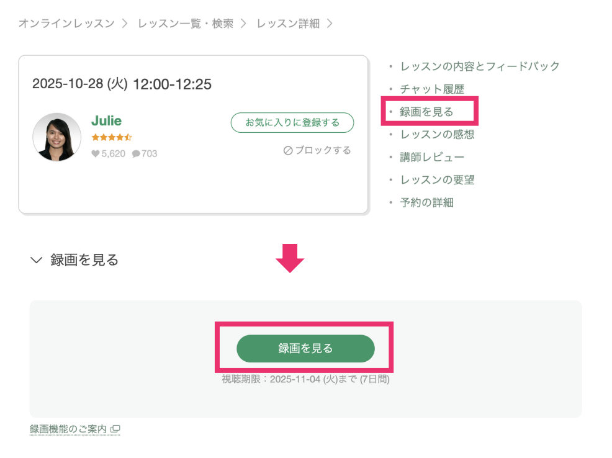Go to レッスンの感想 section
This screenshot has height=458, width=612.
point(437,135)
